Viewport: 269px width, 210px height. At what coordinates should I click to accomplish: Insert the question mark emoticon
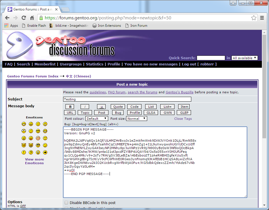pos(31,153)
